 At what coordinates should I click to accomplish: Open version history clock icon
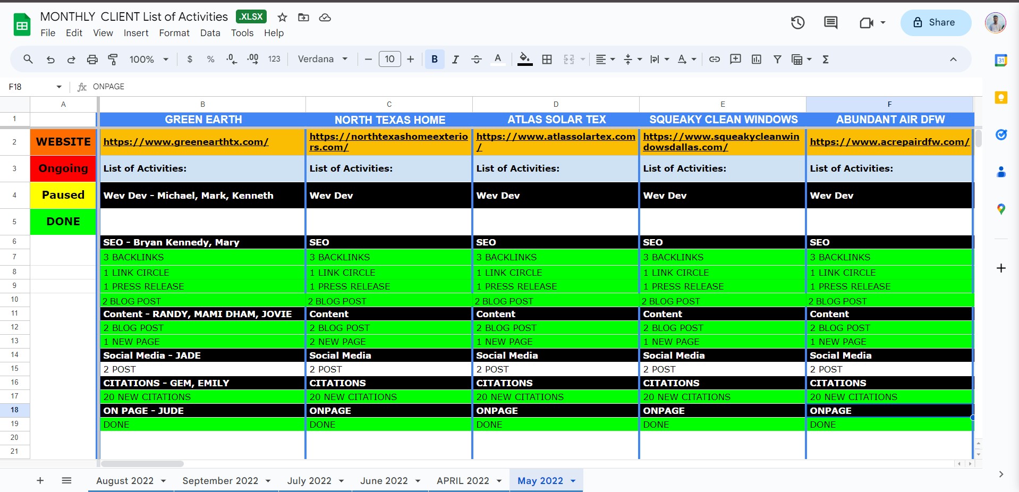(x=798, y=22)
